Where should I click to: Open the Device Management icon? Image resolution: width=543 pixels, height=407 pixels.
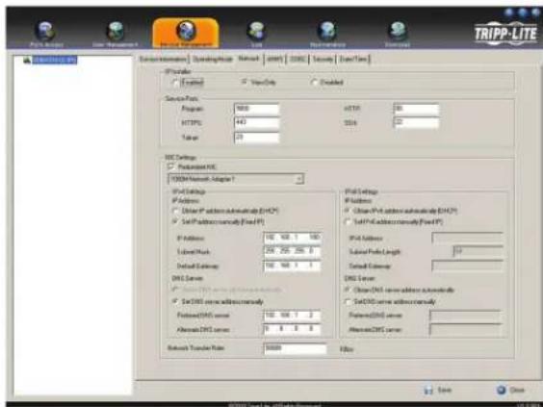(x=186, y=31)
